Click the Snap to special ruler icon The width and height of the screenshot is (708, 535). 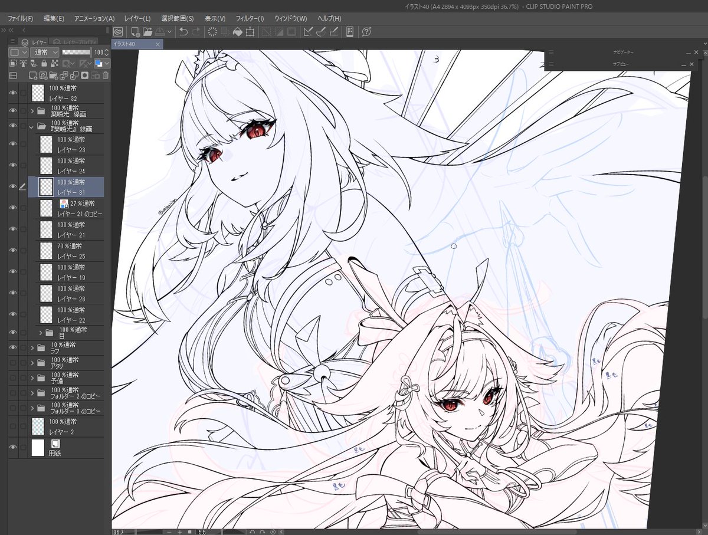tap(320, 32)
